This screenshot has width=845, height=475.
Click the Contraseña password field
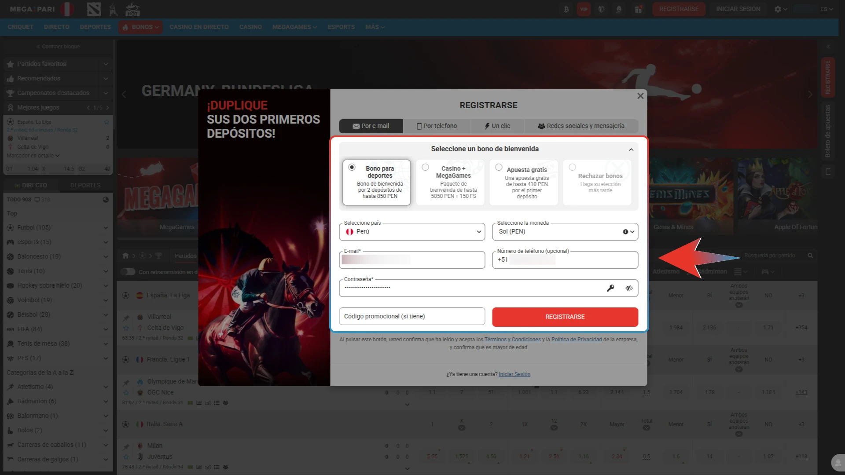click(x=489, y=288)
